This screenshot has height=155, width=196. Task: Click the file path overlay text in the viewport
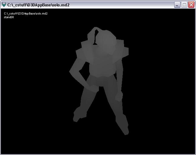(x=26, y=13)
